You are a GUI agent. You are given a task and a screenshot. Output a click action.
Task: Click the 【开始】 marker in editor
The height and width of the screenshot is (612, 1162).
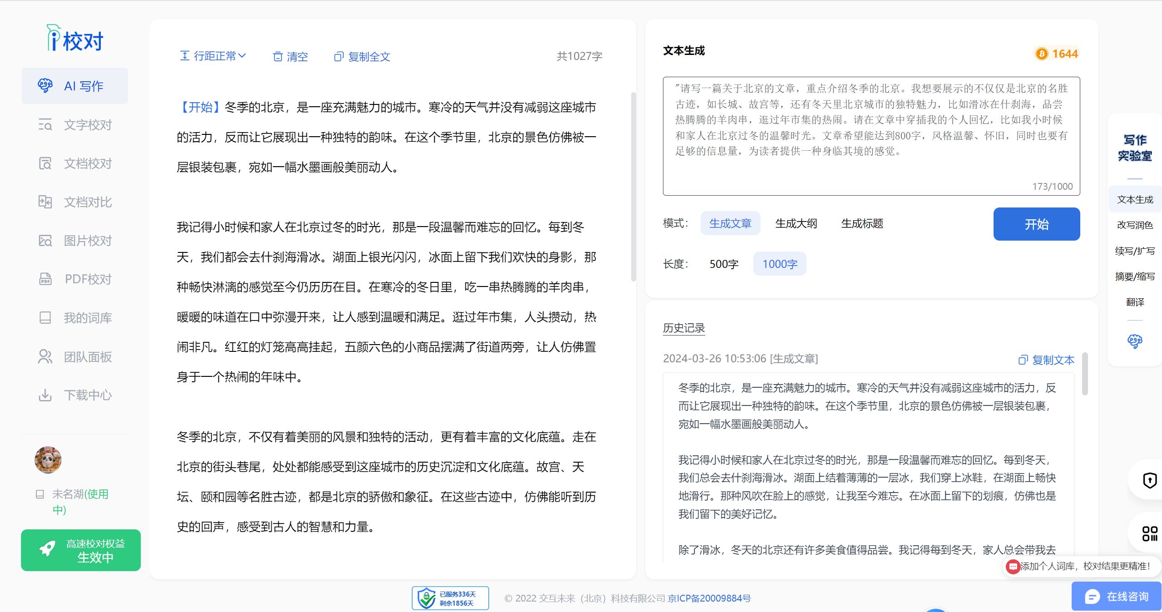[x=200, y=107]
